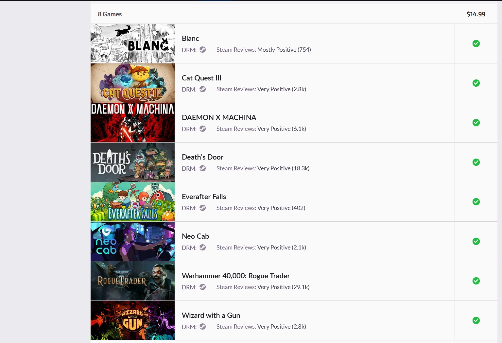Click the green checkmark for Everafter Falls

[476, 202]
